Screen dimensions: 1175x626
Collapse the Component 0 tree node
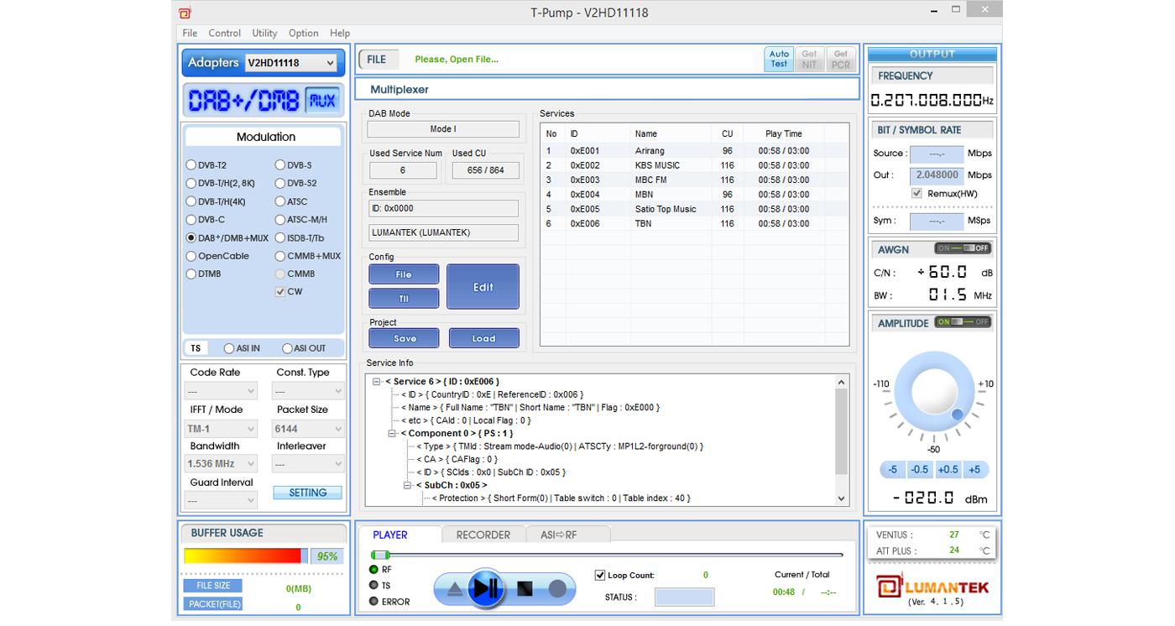pyautogui.click(x=392, y=434)
